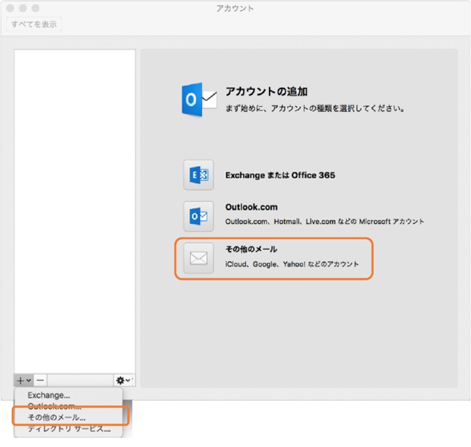Click the Outlook.com、Hotmail、Live.com description text
Viewport: 471px width, 447px height.
[x=324, y=221]
